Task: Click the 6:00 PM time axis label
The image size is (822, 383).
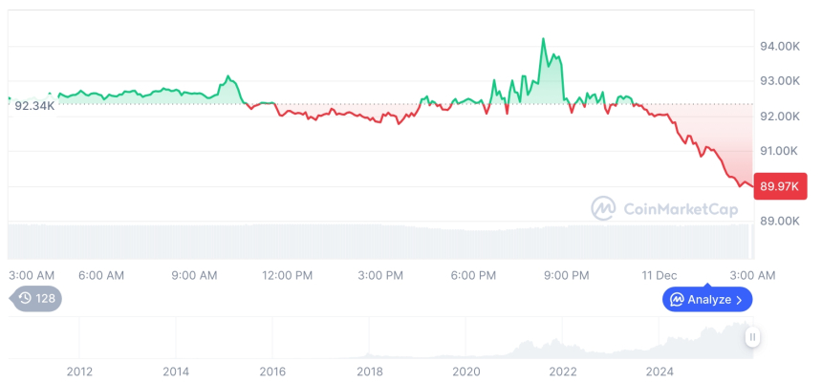Action: click(473, 275)
